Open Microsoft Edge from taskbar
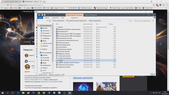The width and height of the screenshot is (169, 95). [18, 93]
